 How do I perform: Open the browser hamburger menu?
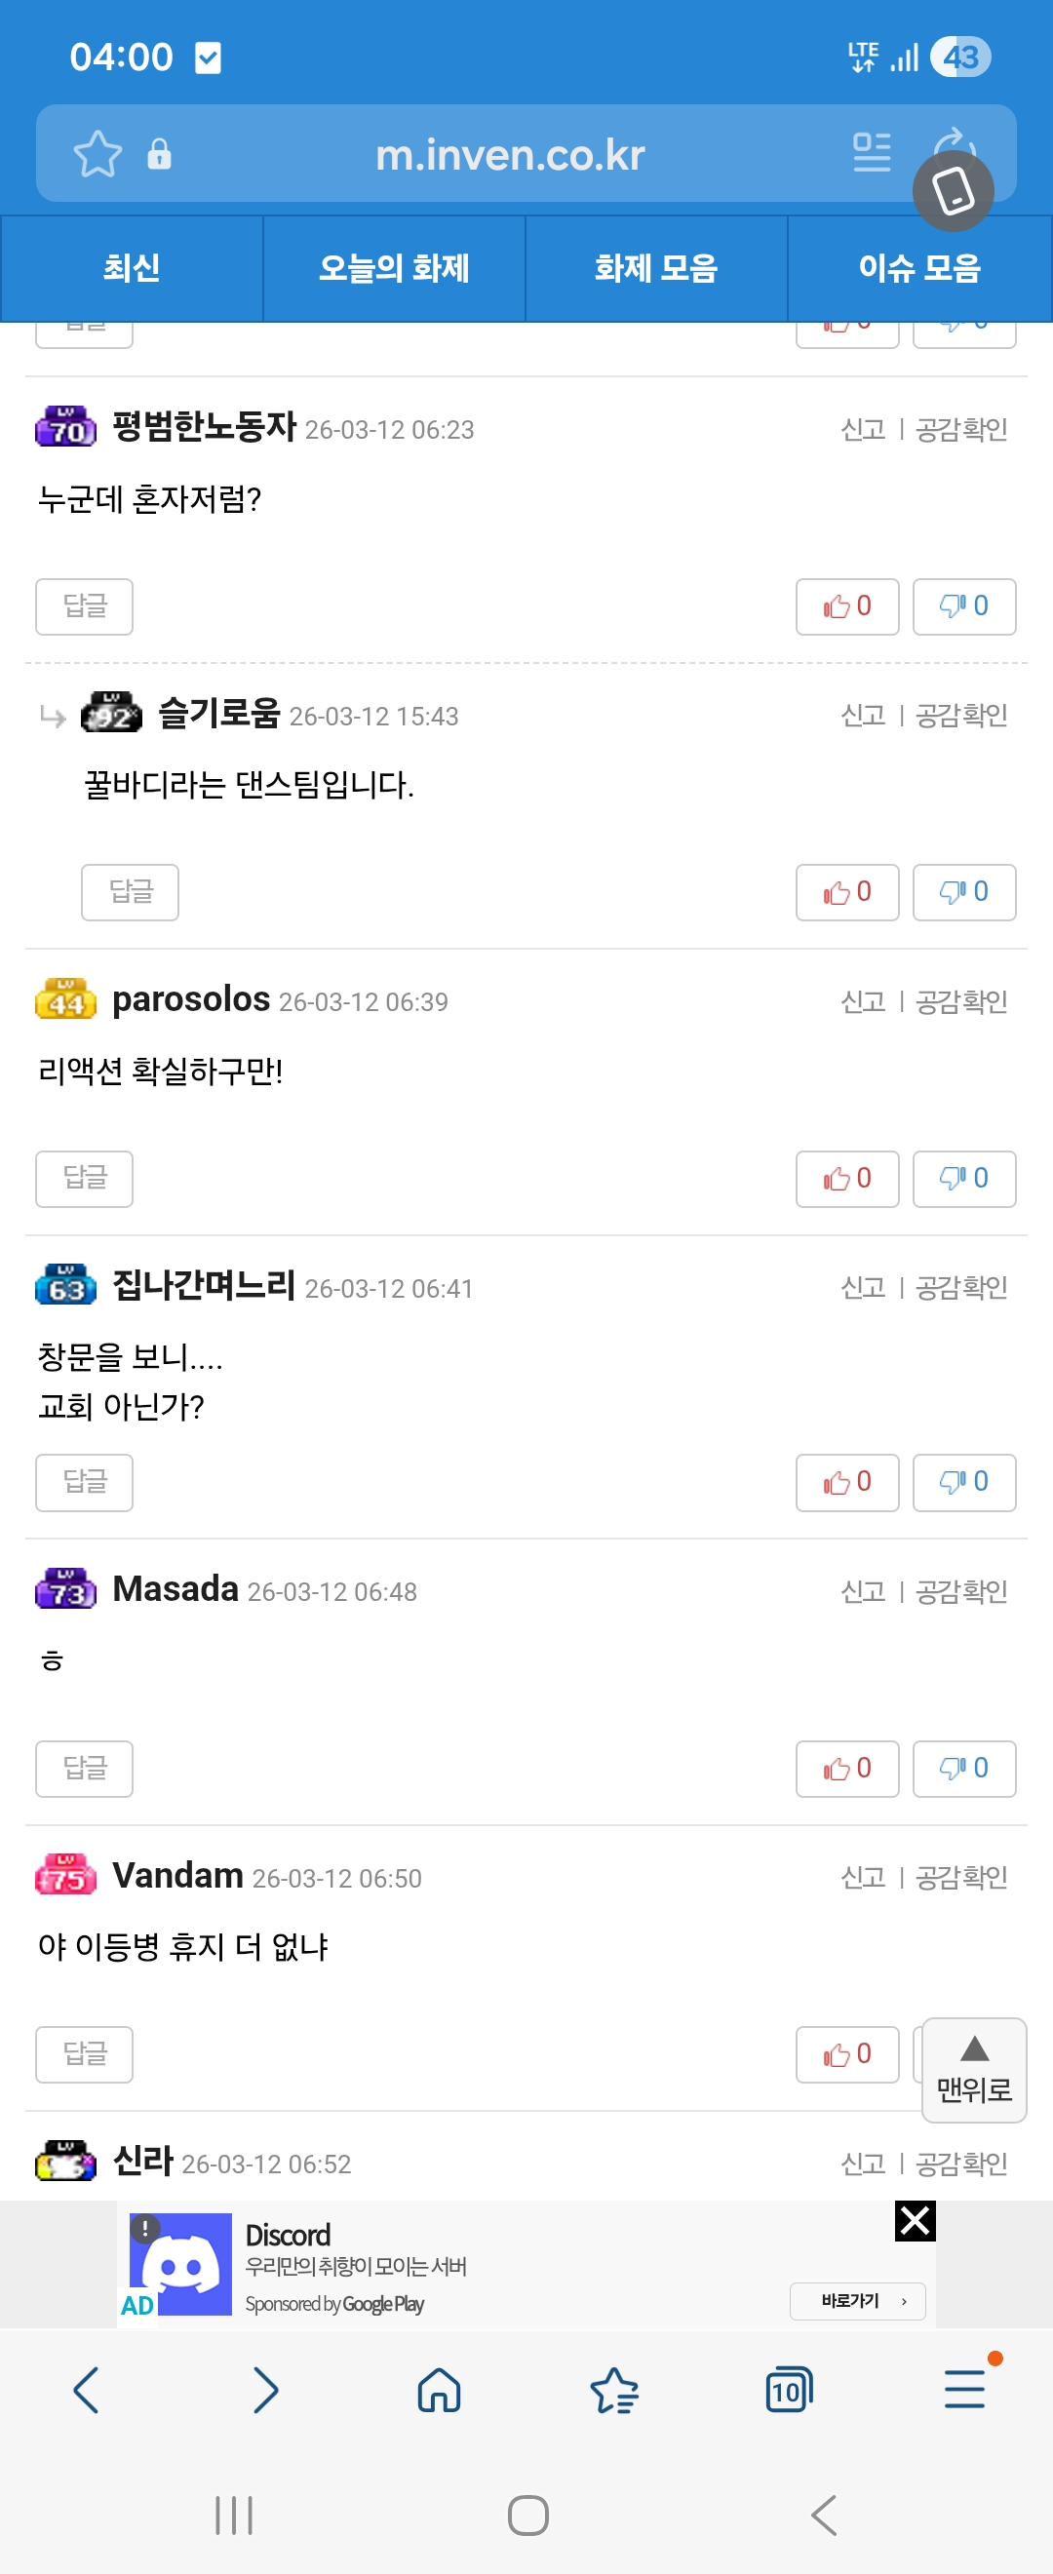pyautogui.click(x=964, y=2388)
